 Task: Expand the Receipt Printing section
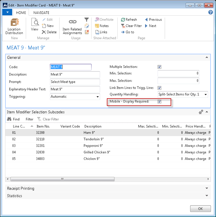[x=207, y=188]
